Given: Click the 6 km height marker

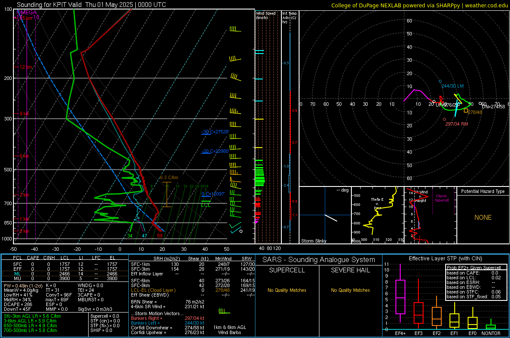Looking at the screenshot, I should point(24,156).
